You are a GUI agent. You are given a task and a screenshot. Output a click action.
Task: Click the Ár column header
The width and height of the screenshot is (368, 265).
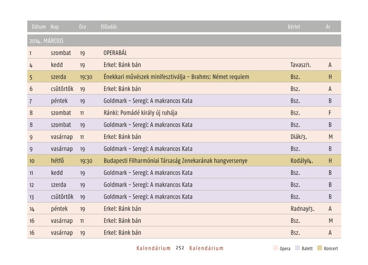pyautogui.click(x=328, y=27)
